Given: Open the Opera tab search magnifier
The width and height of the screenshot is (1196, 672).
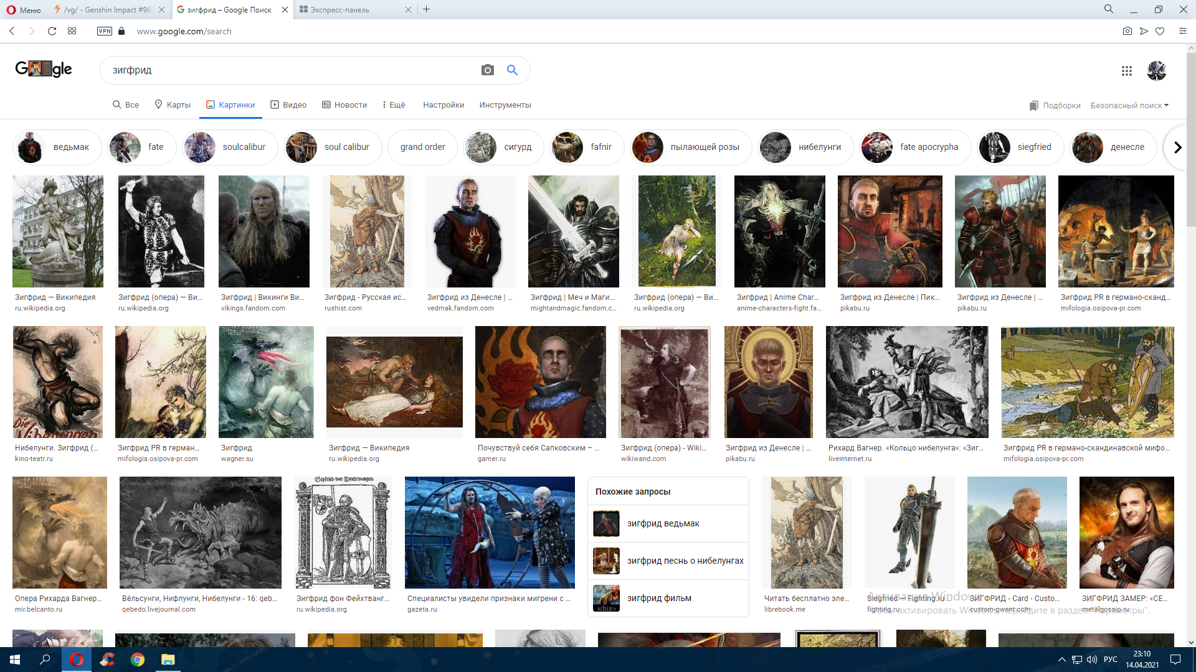Looking at the screenshot, I should pos(1108,9).
